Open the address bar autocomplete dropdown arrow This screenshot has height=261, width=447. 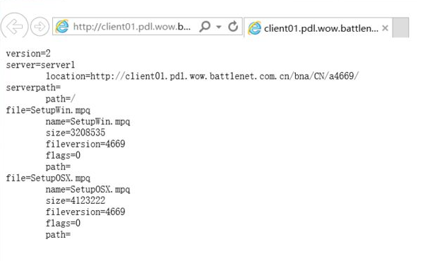tap(219, 27)
